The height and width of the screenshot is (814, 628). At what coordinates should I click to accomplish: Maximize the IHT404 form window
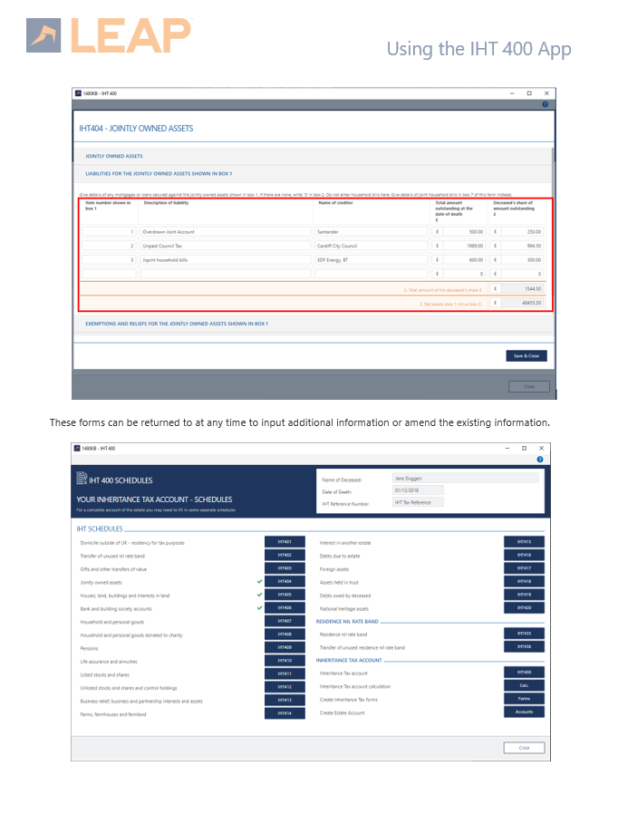pos(529,93)
